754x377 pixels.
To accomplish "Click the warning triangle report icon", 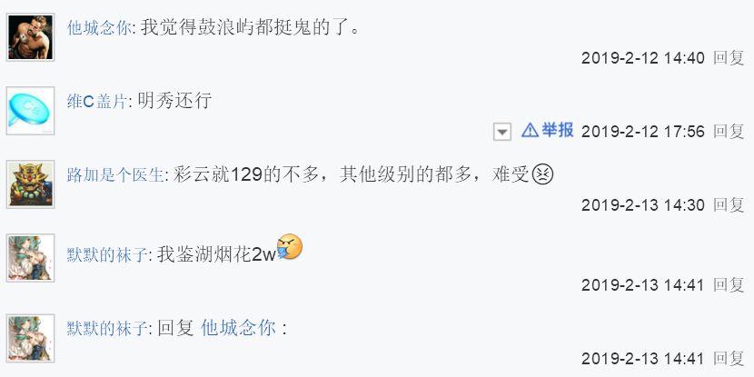I will 530,130.
